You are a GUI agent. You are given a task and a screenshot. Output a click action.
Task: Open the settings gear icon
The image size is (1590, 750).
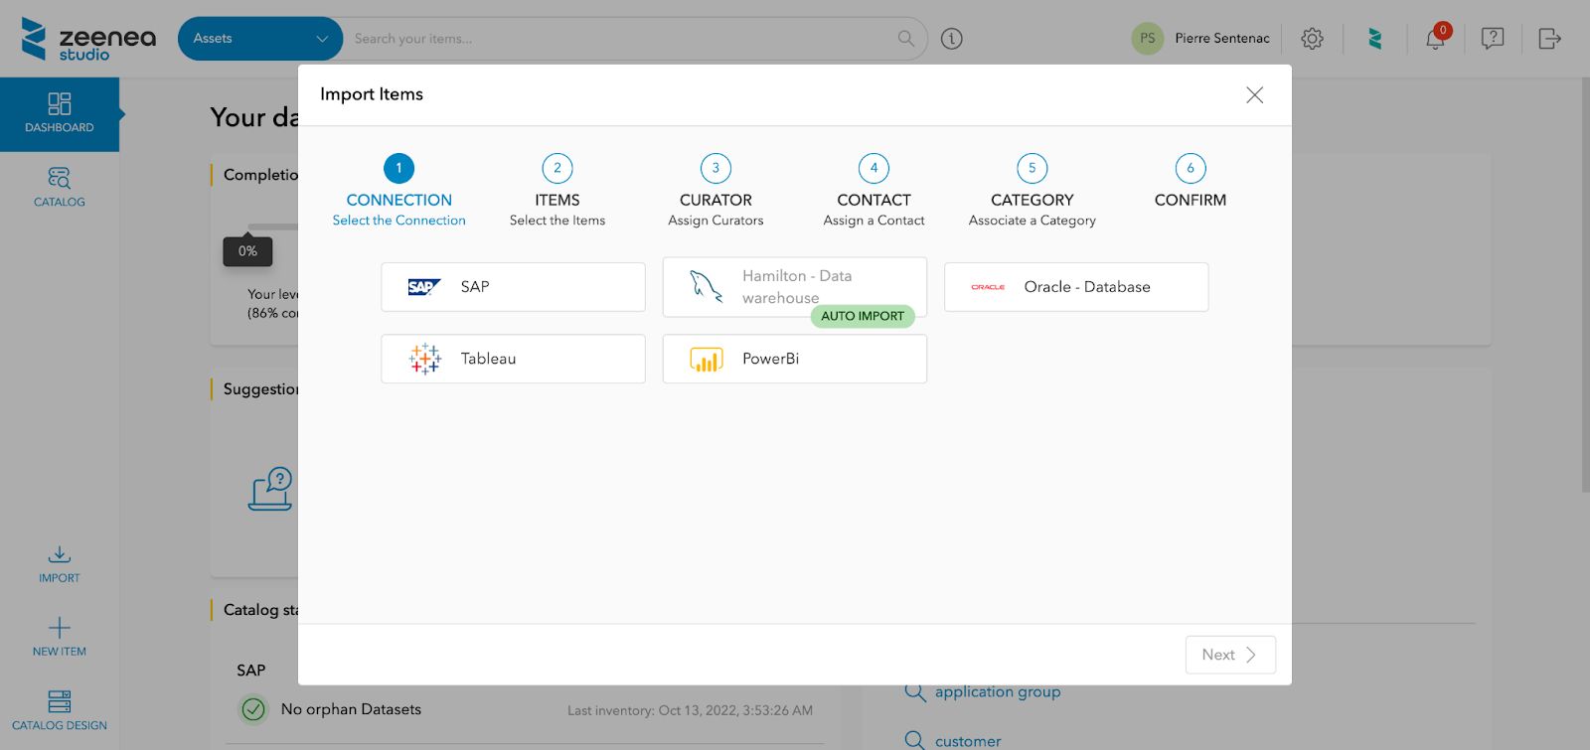pyautogui.click(x=1312, y=39)
